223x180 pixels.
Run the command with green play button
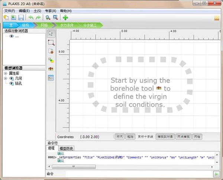[x=216, y=174]
